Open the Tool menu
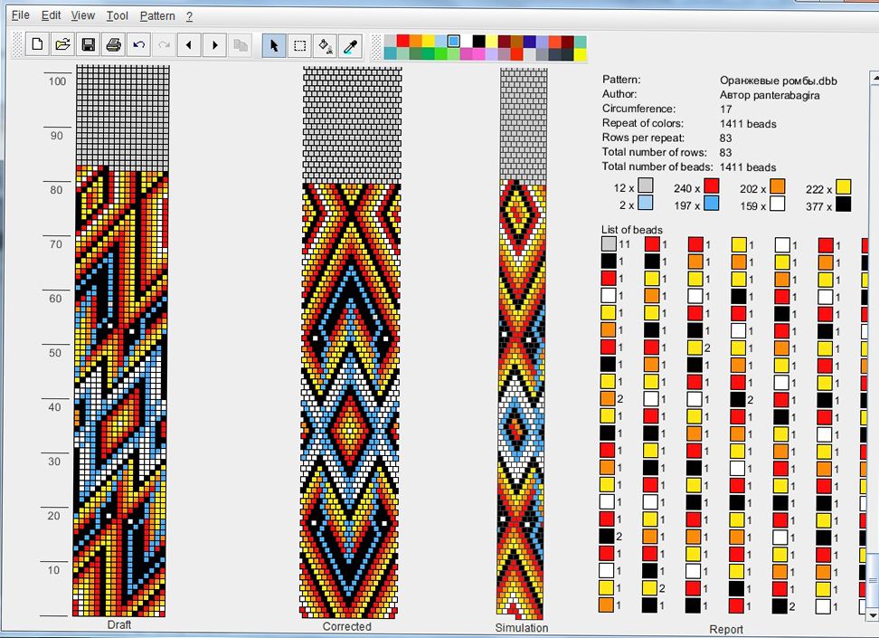The height and width of the screenshot is (638, 879). click(118, 15)
